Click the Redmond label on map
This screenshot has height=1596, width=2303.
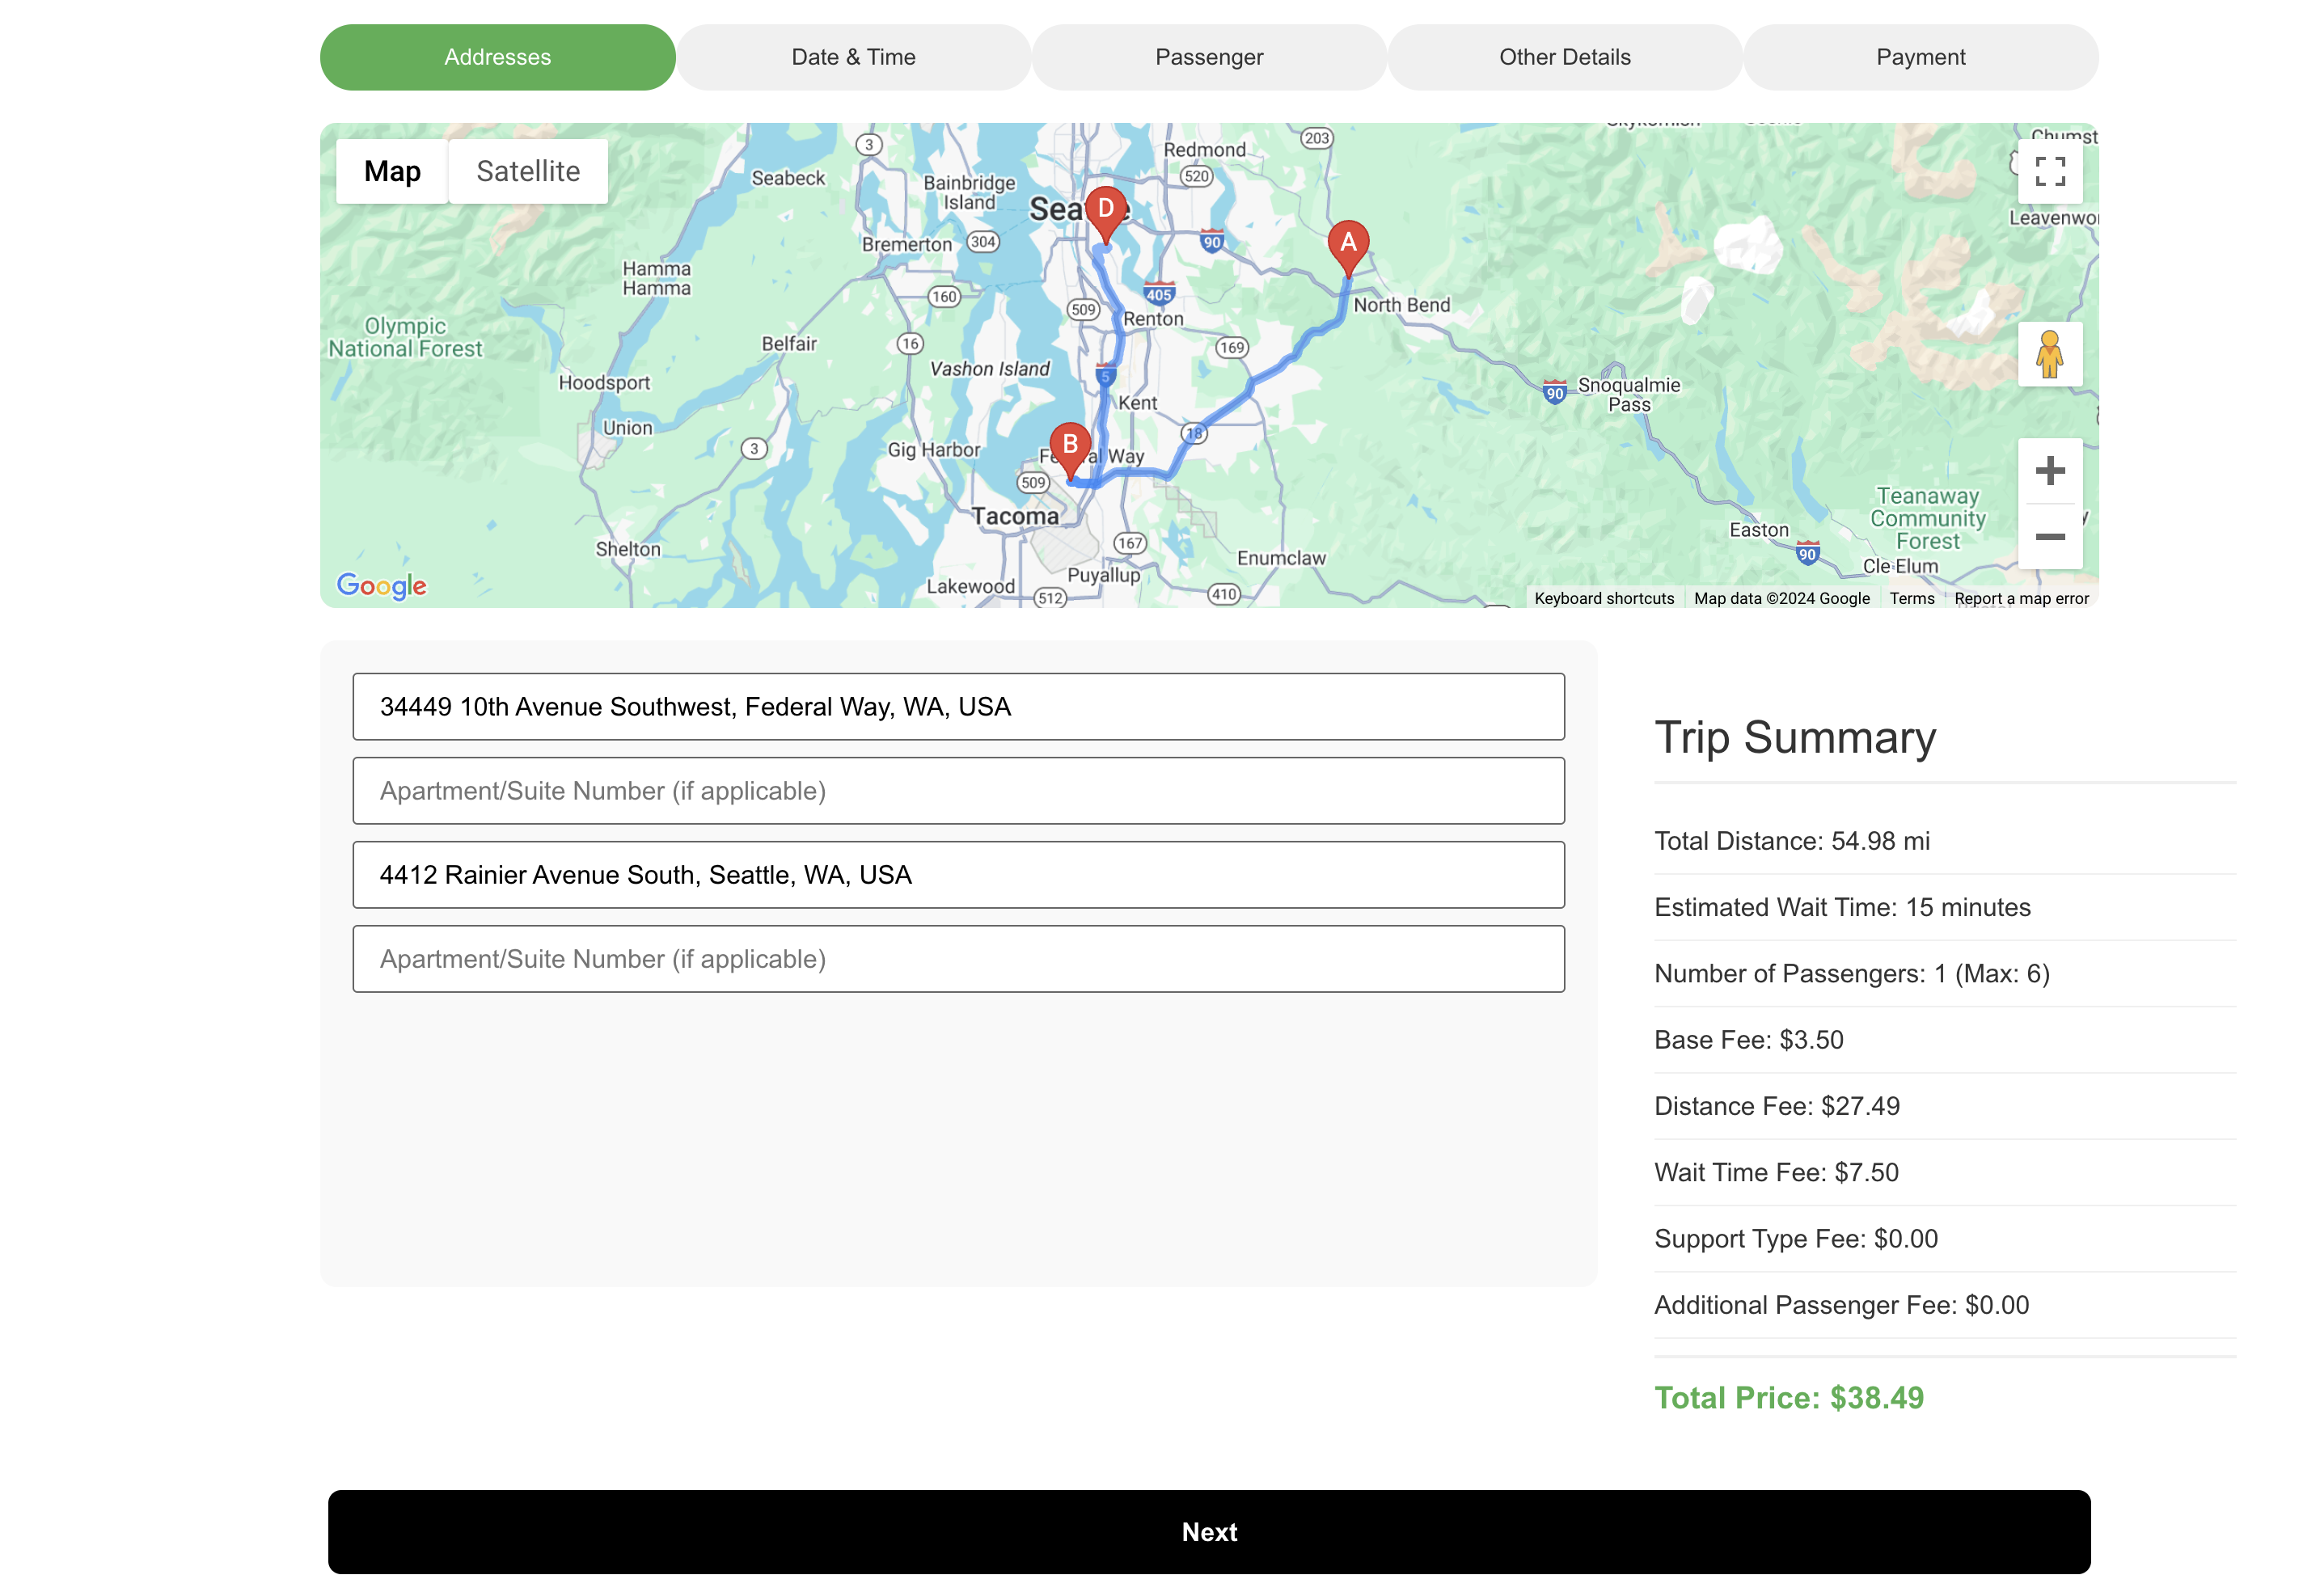click(x=1204, y=150)
